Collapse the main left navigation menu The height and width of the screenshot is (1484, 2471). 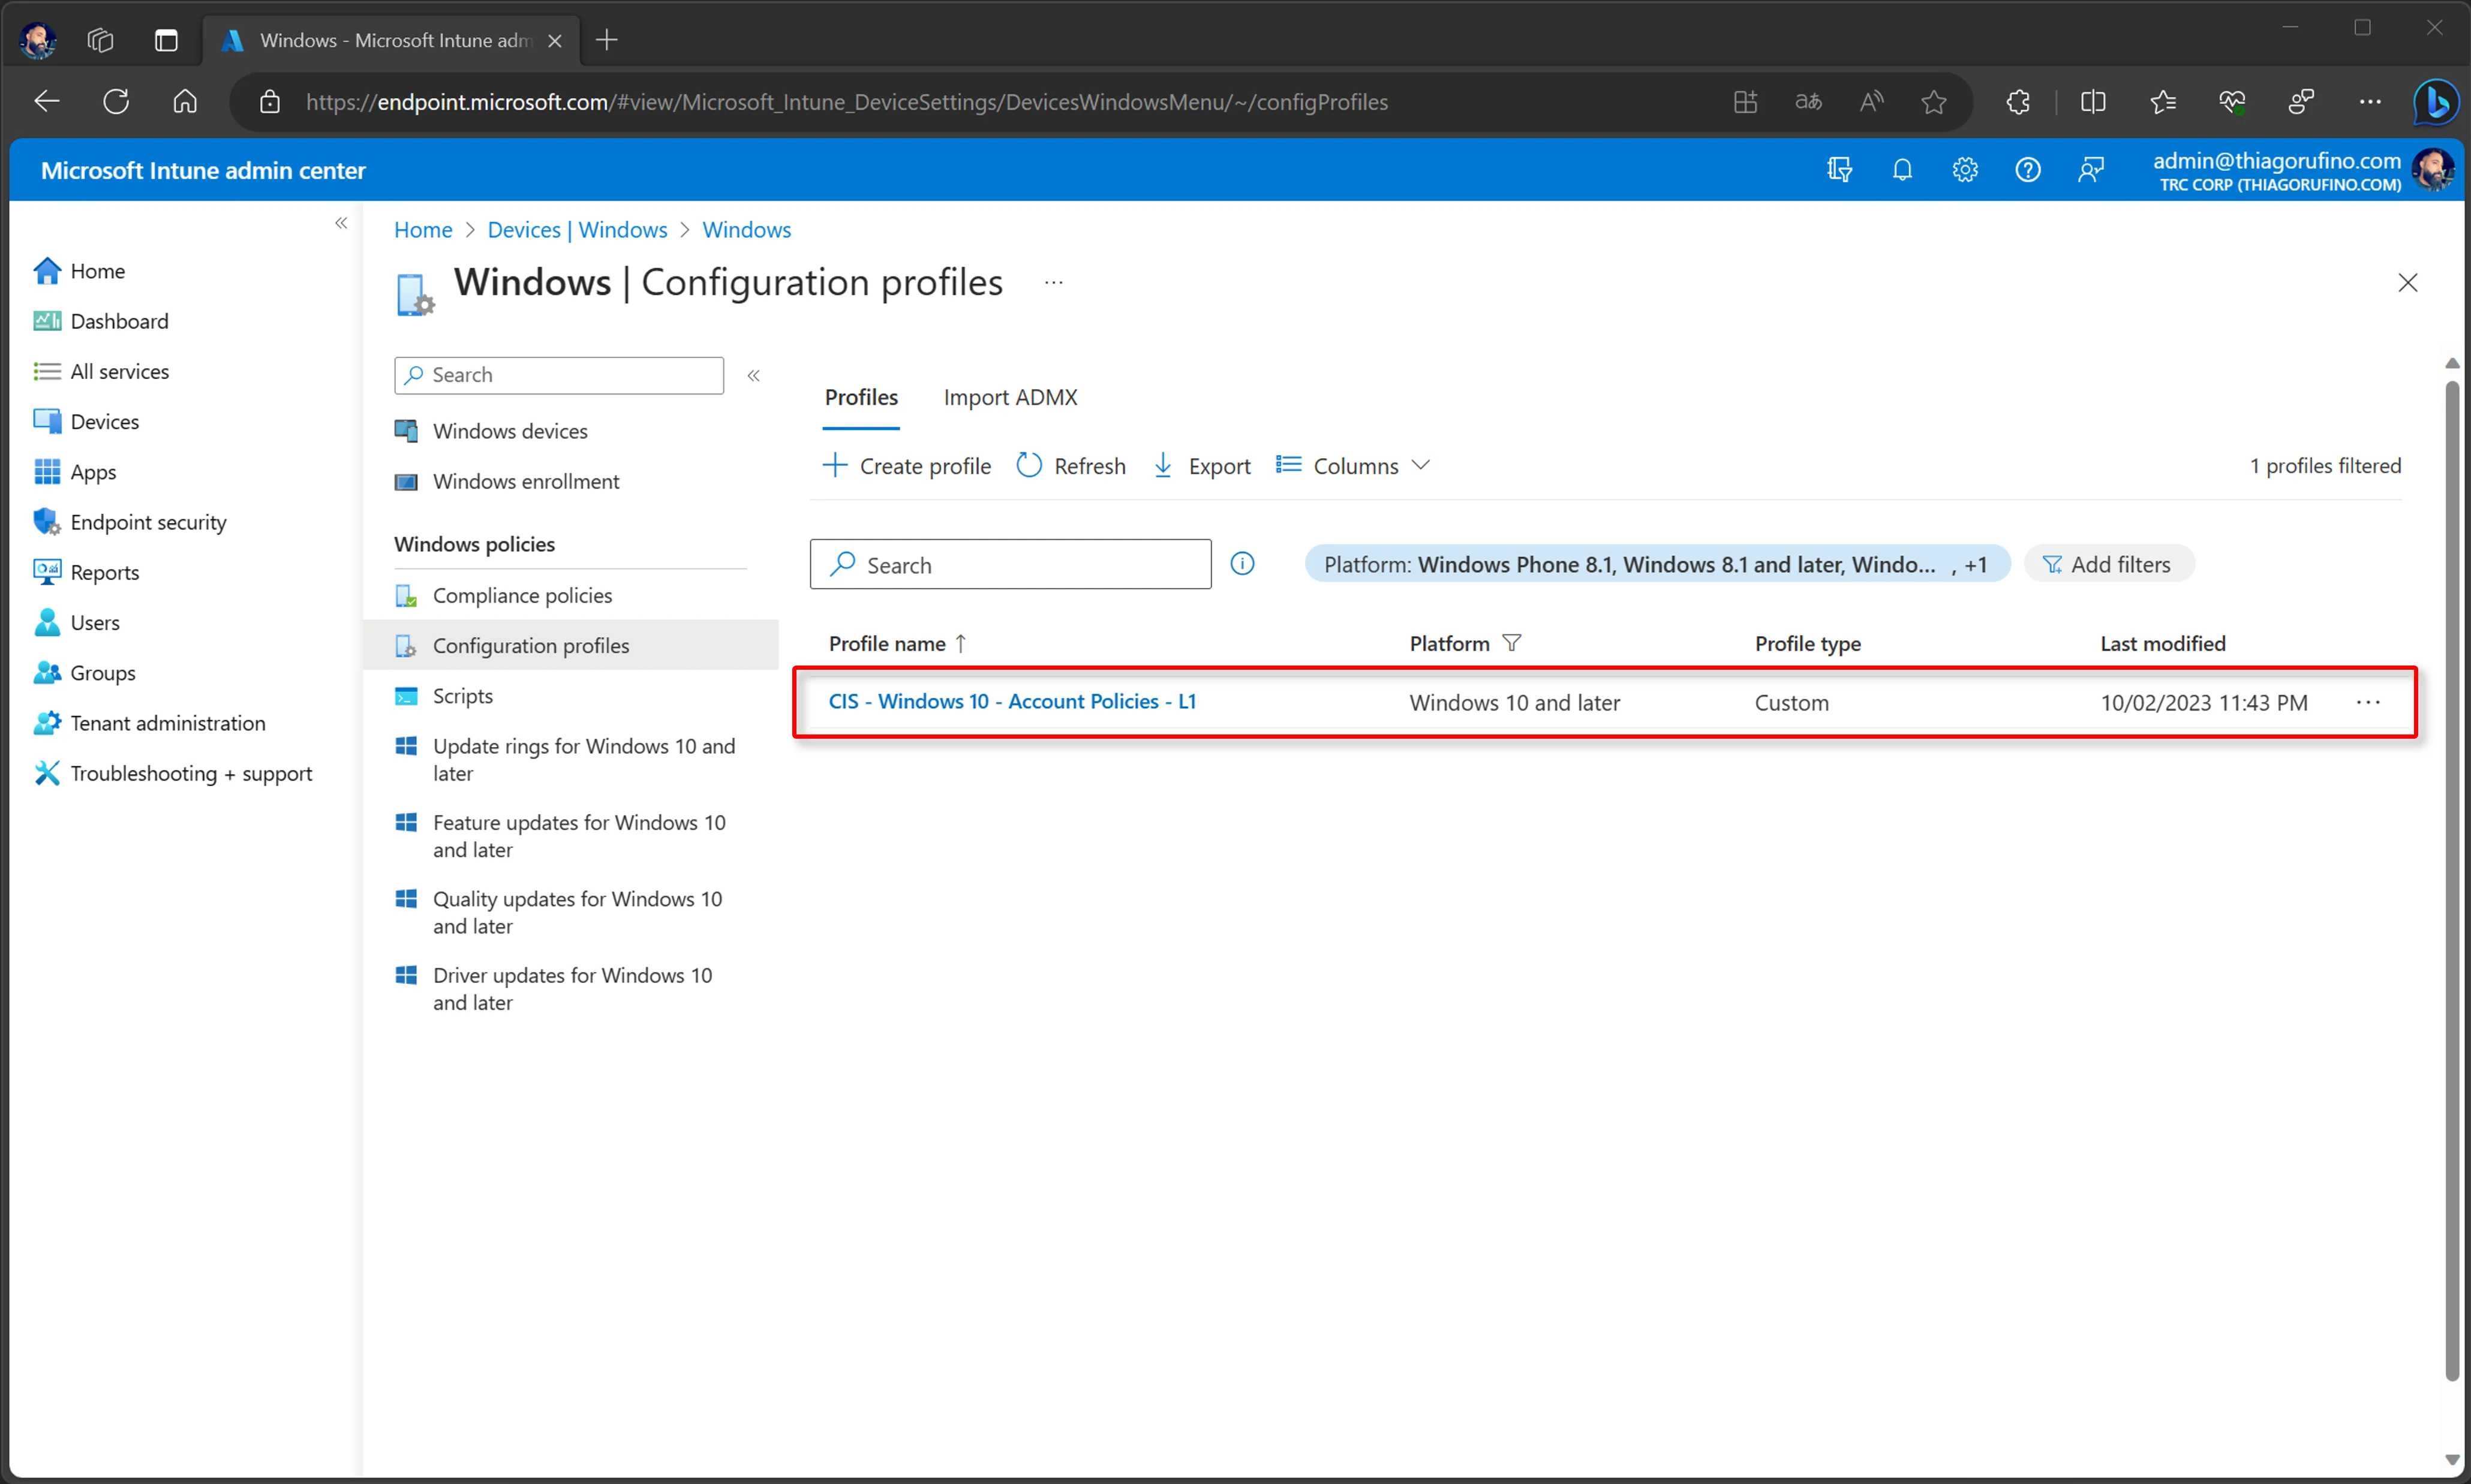(341, 223)
